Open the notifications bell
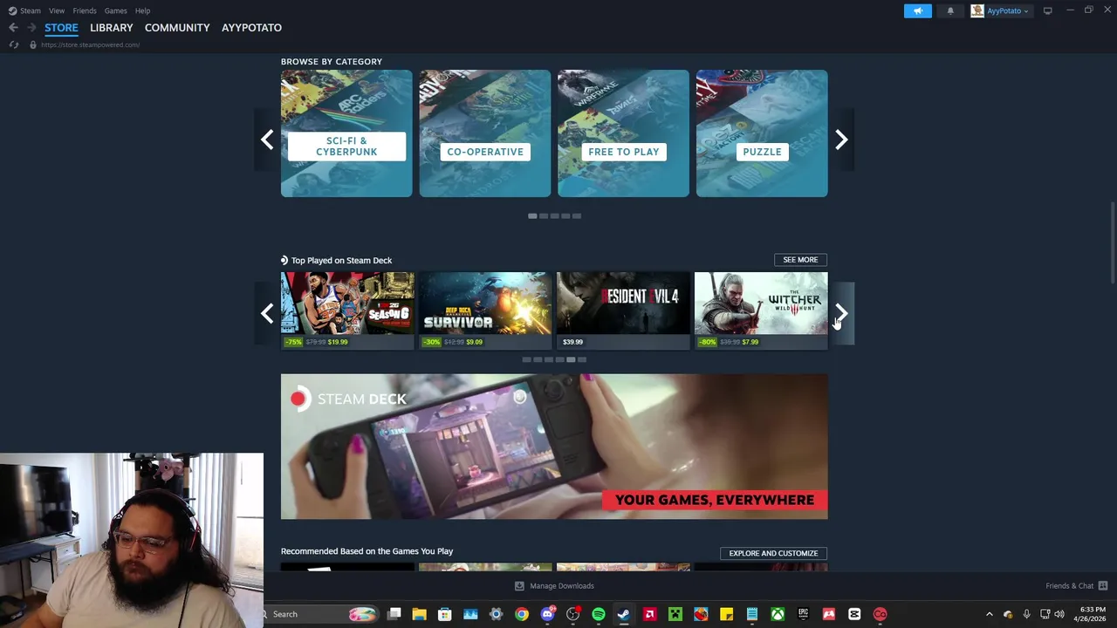 (x=950, y=10)
